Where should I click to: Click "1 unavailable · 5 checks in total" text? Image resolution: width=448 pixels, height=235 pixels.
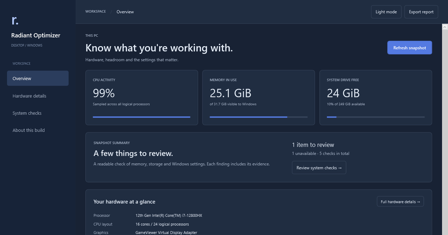click(x=321, y=153)
